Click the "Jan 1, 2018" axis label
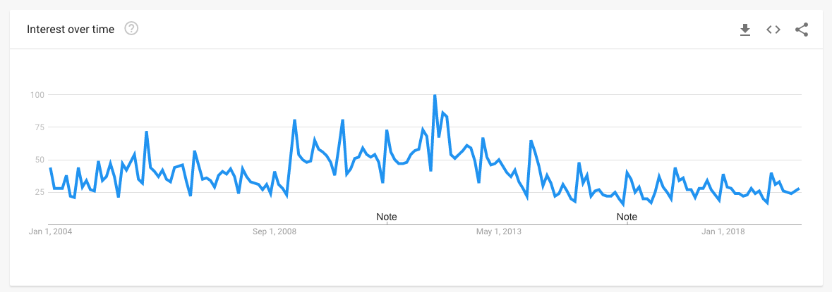The image size is (832, 292). tap(723, 231)
